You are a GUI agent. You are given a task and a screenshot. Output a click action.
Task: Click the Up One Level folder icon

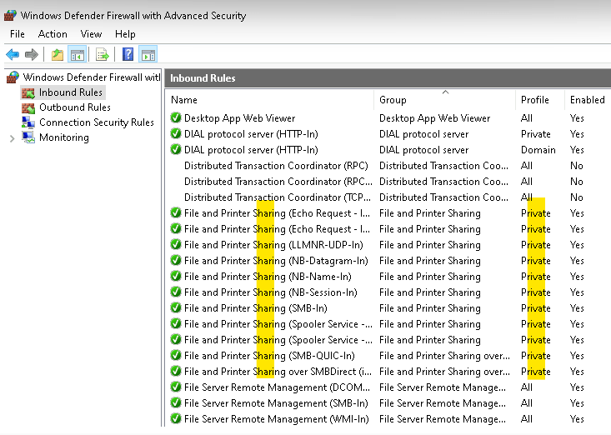57,55
